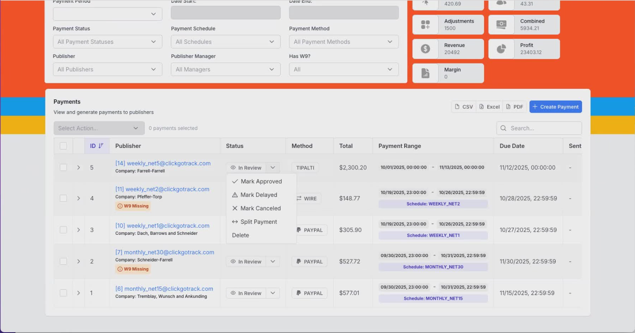Open the Select Action dropdown

click(99, 128)
